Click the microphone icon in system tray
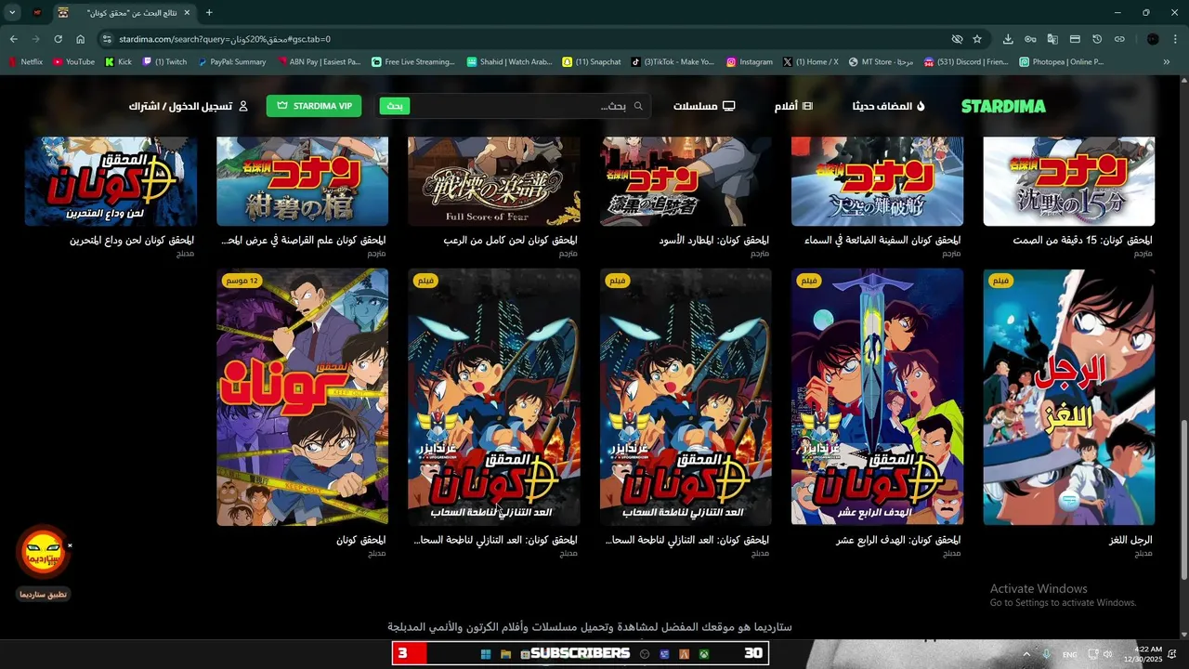Image resolution: width=1189 pixels, height=669 pixels. [1046, 654]
